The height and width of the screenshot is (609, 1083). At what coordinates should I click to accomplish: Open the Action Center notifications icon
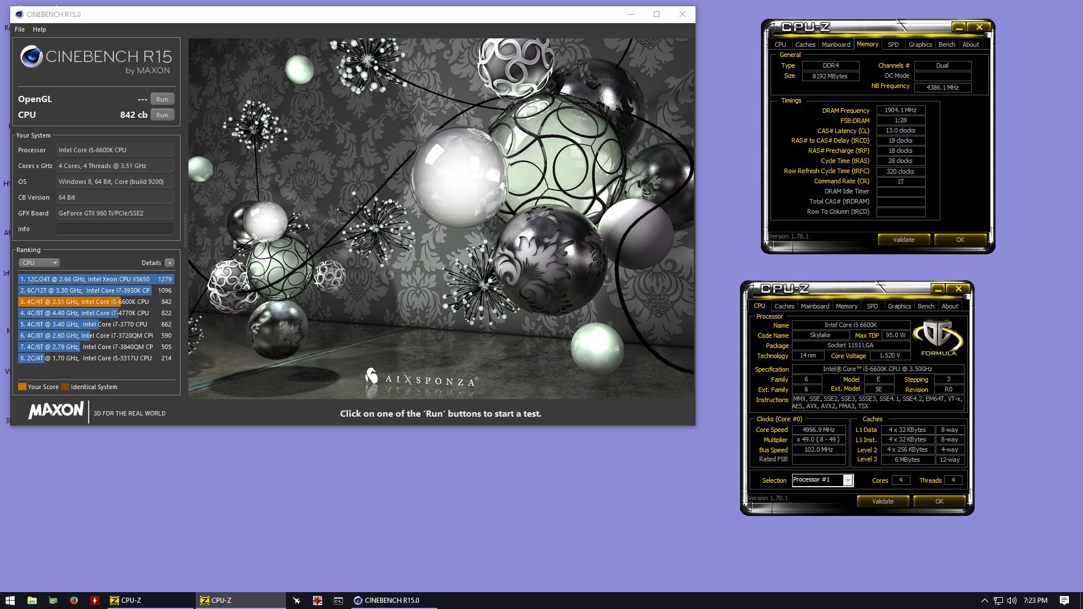click(x=1064, y=601)
